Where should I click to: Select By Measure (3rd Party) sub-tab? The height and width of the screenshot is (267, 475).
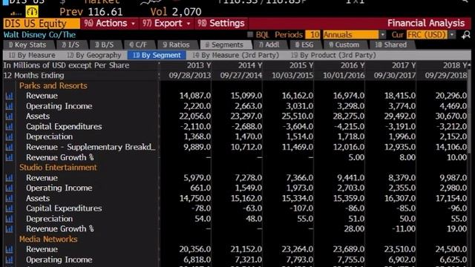tap(236, 55)
